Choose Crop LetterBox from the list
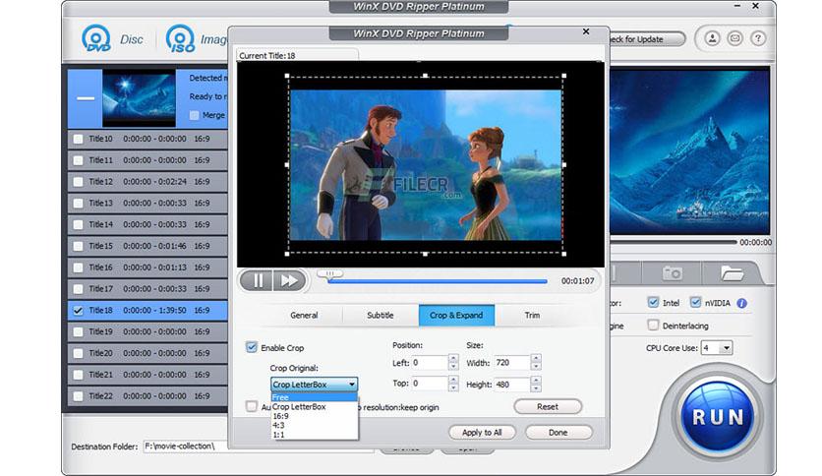This screenshot has width=822, height=476. click(314, 407)
